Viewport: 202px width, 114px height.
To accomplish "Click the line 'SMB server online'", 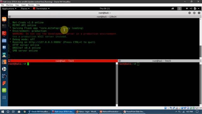I will (x=25, y=51).
